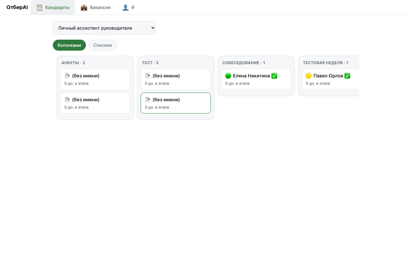This screenshot has height=258, width=412.
Task: Select the Колонками view button
Action: pos(70,45)
